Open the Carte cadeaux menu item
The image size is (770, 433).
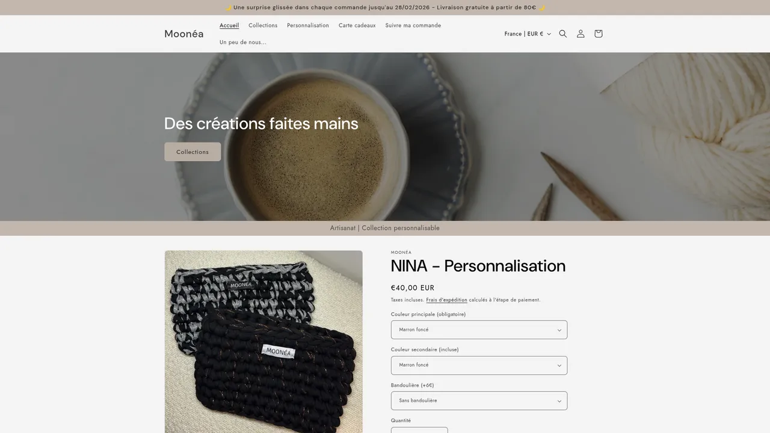357,25
